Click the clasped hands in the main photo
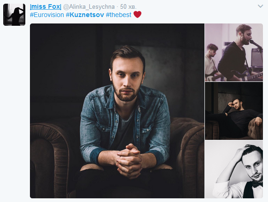 [x=129, y=161]
